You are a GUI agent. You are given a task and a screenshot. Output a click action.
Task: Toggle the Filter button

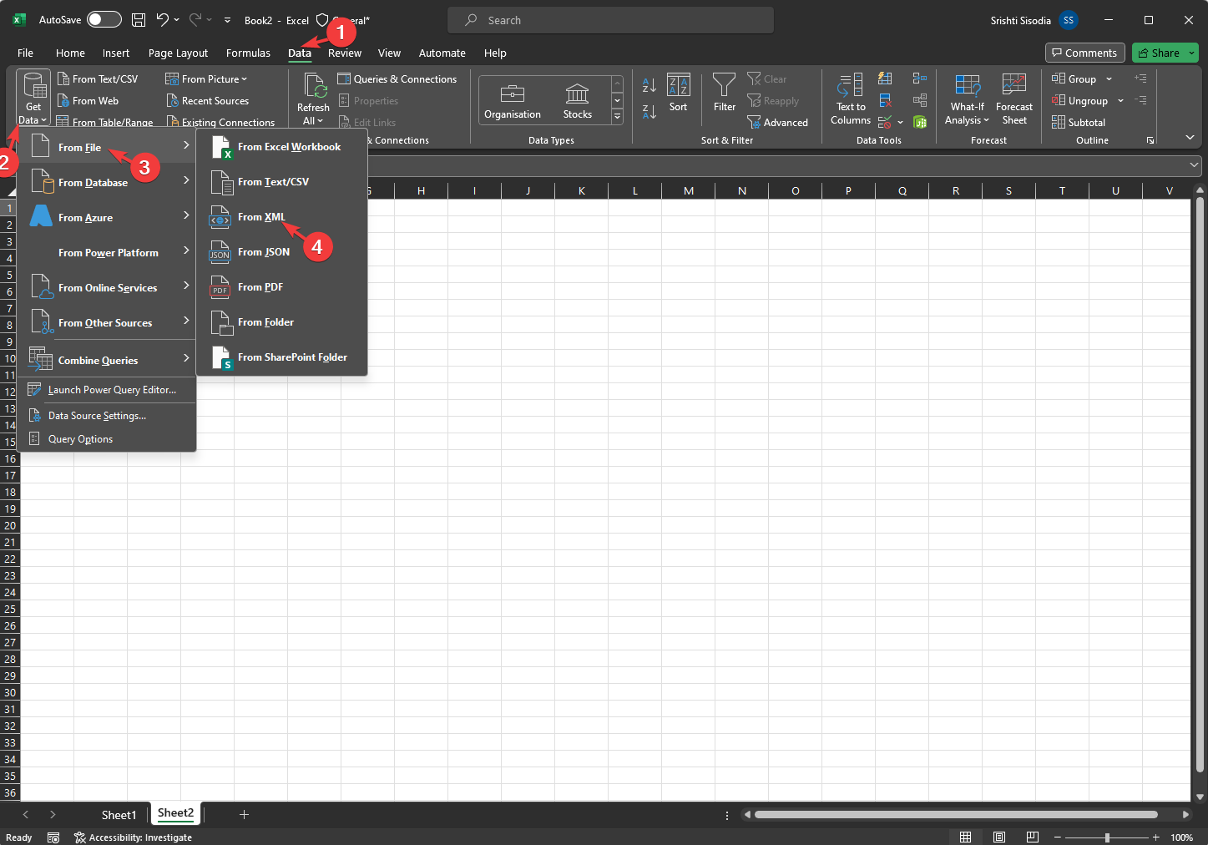[725, 94]
